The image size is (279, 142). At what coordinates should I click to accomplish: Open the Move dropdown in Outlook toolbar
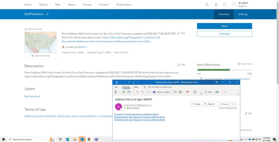pyautogui.click(x=130, y=92)
